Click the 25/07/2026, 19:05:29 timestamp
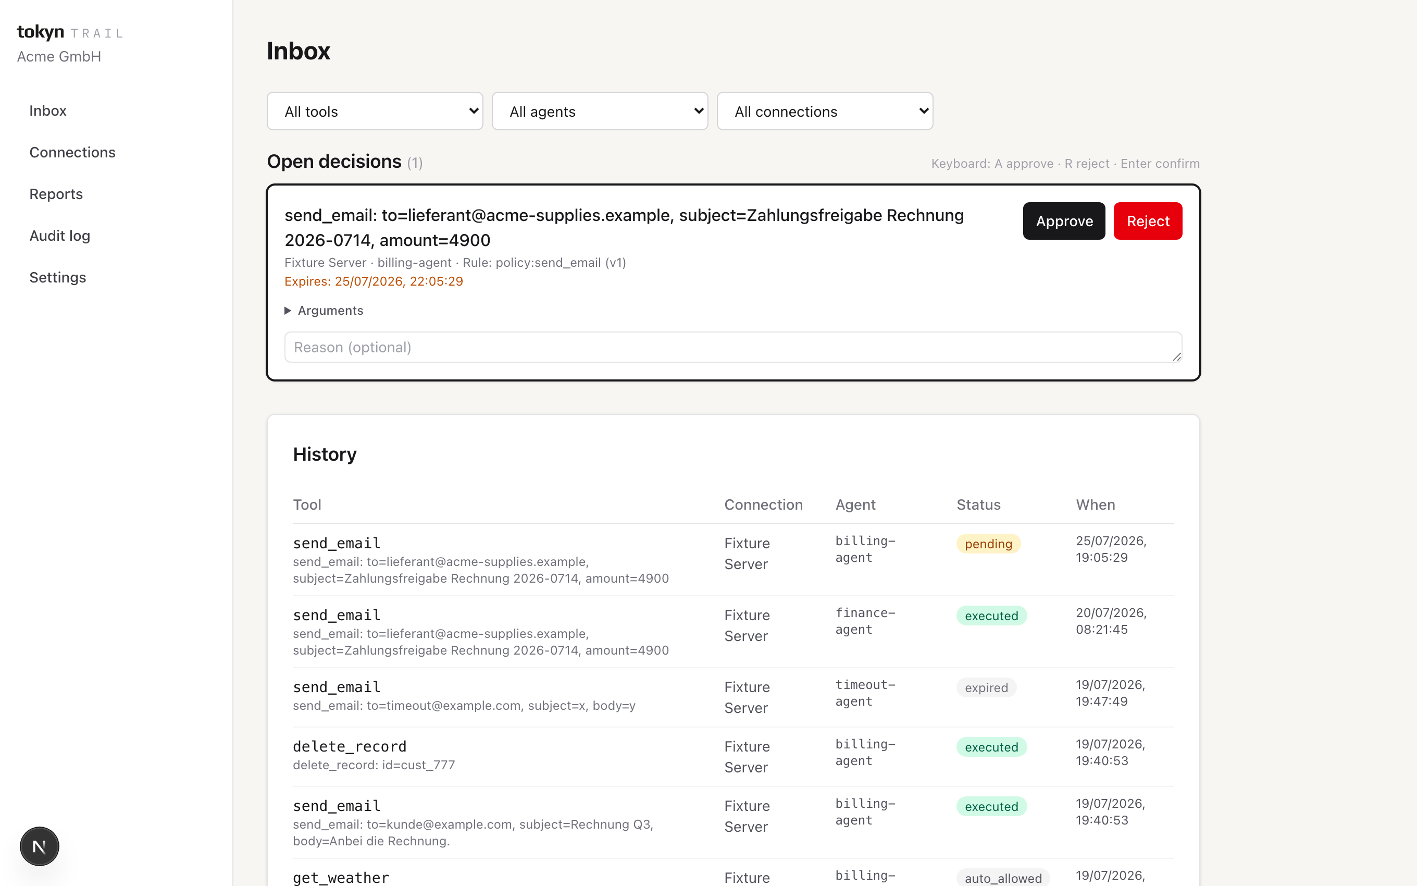Viewport: 1417px width, 886px height. (x=1111, y=549)
